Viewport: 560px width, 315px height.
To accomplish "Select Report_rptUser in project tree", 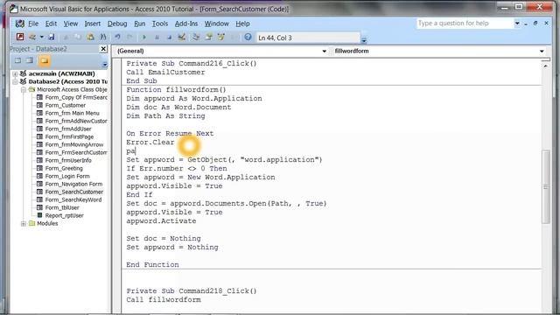I will 64,215.
